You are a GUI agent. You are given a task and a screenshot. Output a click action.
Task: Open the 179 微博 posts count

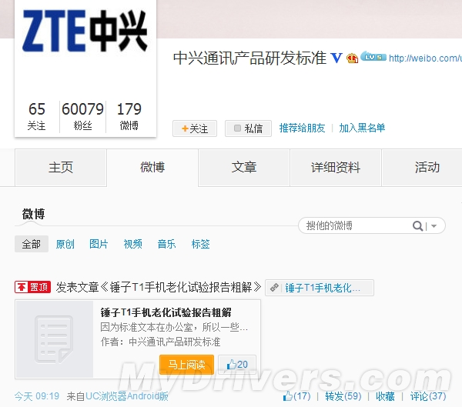click(129, 116)
